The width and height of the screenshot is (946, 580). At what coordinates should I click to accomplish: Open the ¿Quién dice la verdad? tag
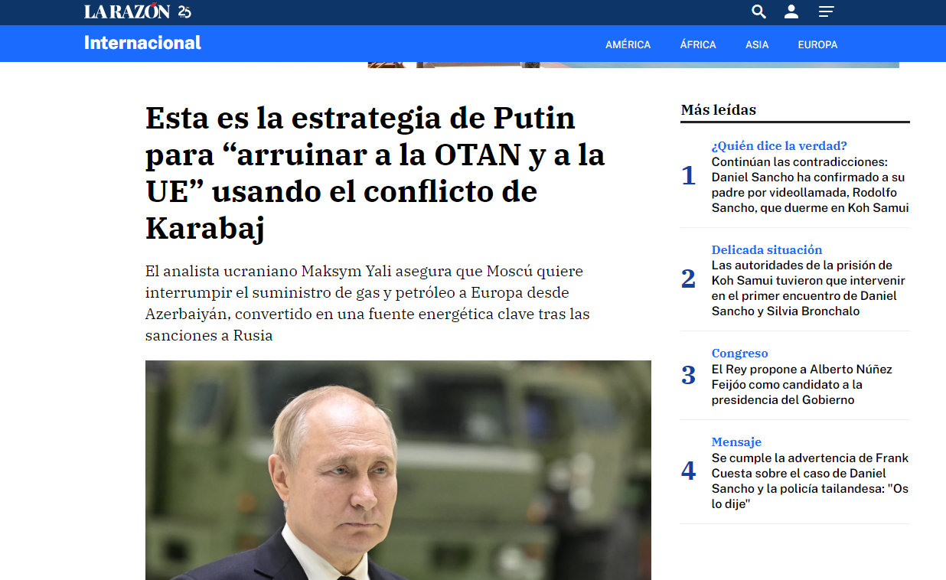pyautogui.click(x=779, y=145)
